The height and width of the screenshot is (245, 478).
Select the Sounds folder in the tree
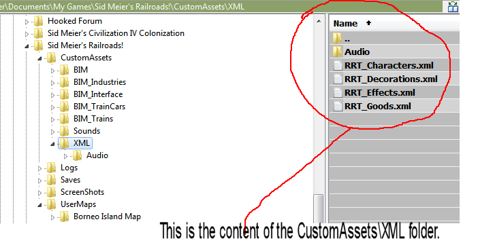[x=86, y=131]
